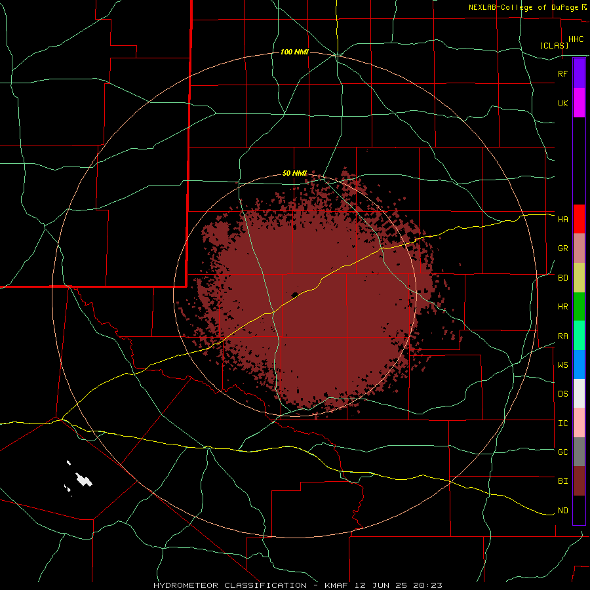Click the GR legend label
The image size is (590, 590).
pos(562,248)
